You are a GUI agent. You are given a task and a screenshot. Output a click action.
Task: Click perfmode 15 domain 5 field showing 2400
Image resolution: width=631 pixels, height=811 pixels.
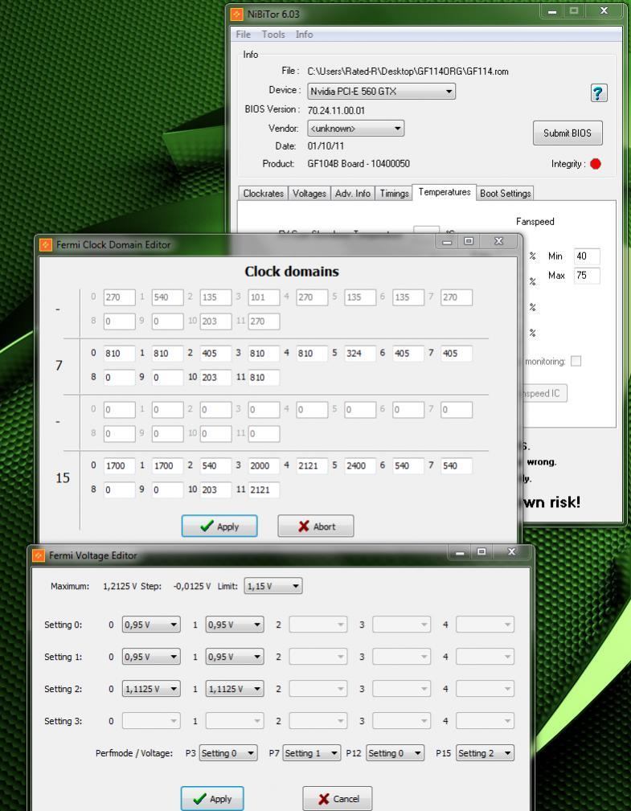tap(360, 465)
